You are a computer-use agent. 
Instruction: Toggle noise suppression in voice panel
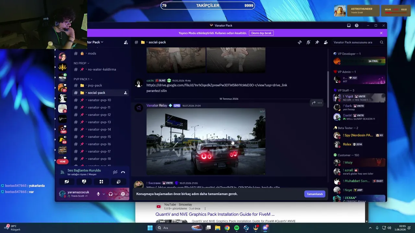tap(115, 172)
